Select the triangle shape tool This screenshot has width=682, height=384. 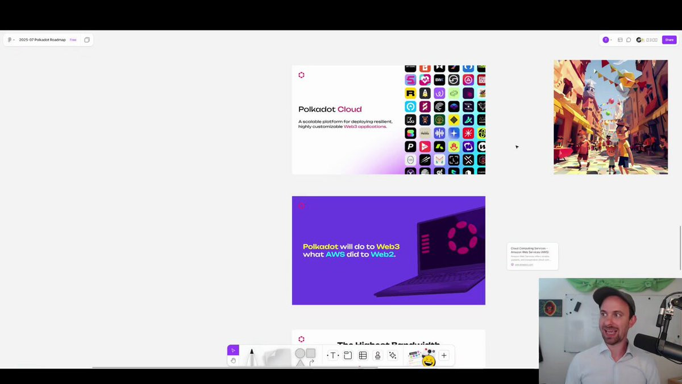click(x=300, y=363)
